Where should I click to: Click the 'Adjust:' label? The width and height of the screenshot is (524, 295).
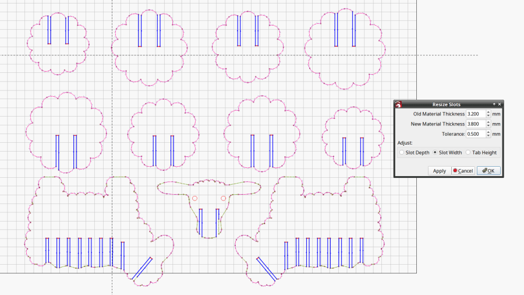(405, 143)
